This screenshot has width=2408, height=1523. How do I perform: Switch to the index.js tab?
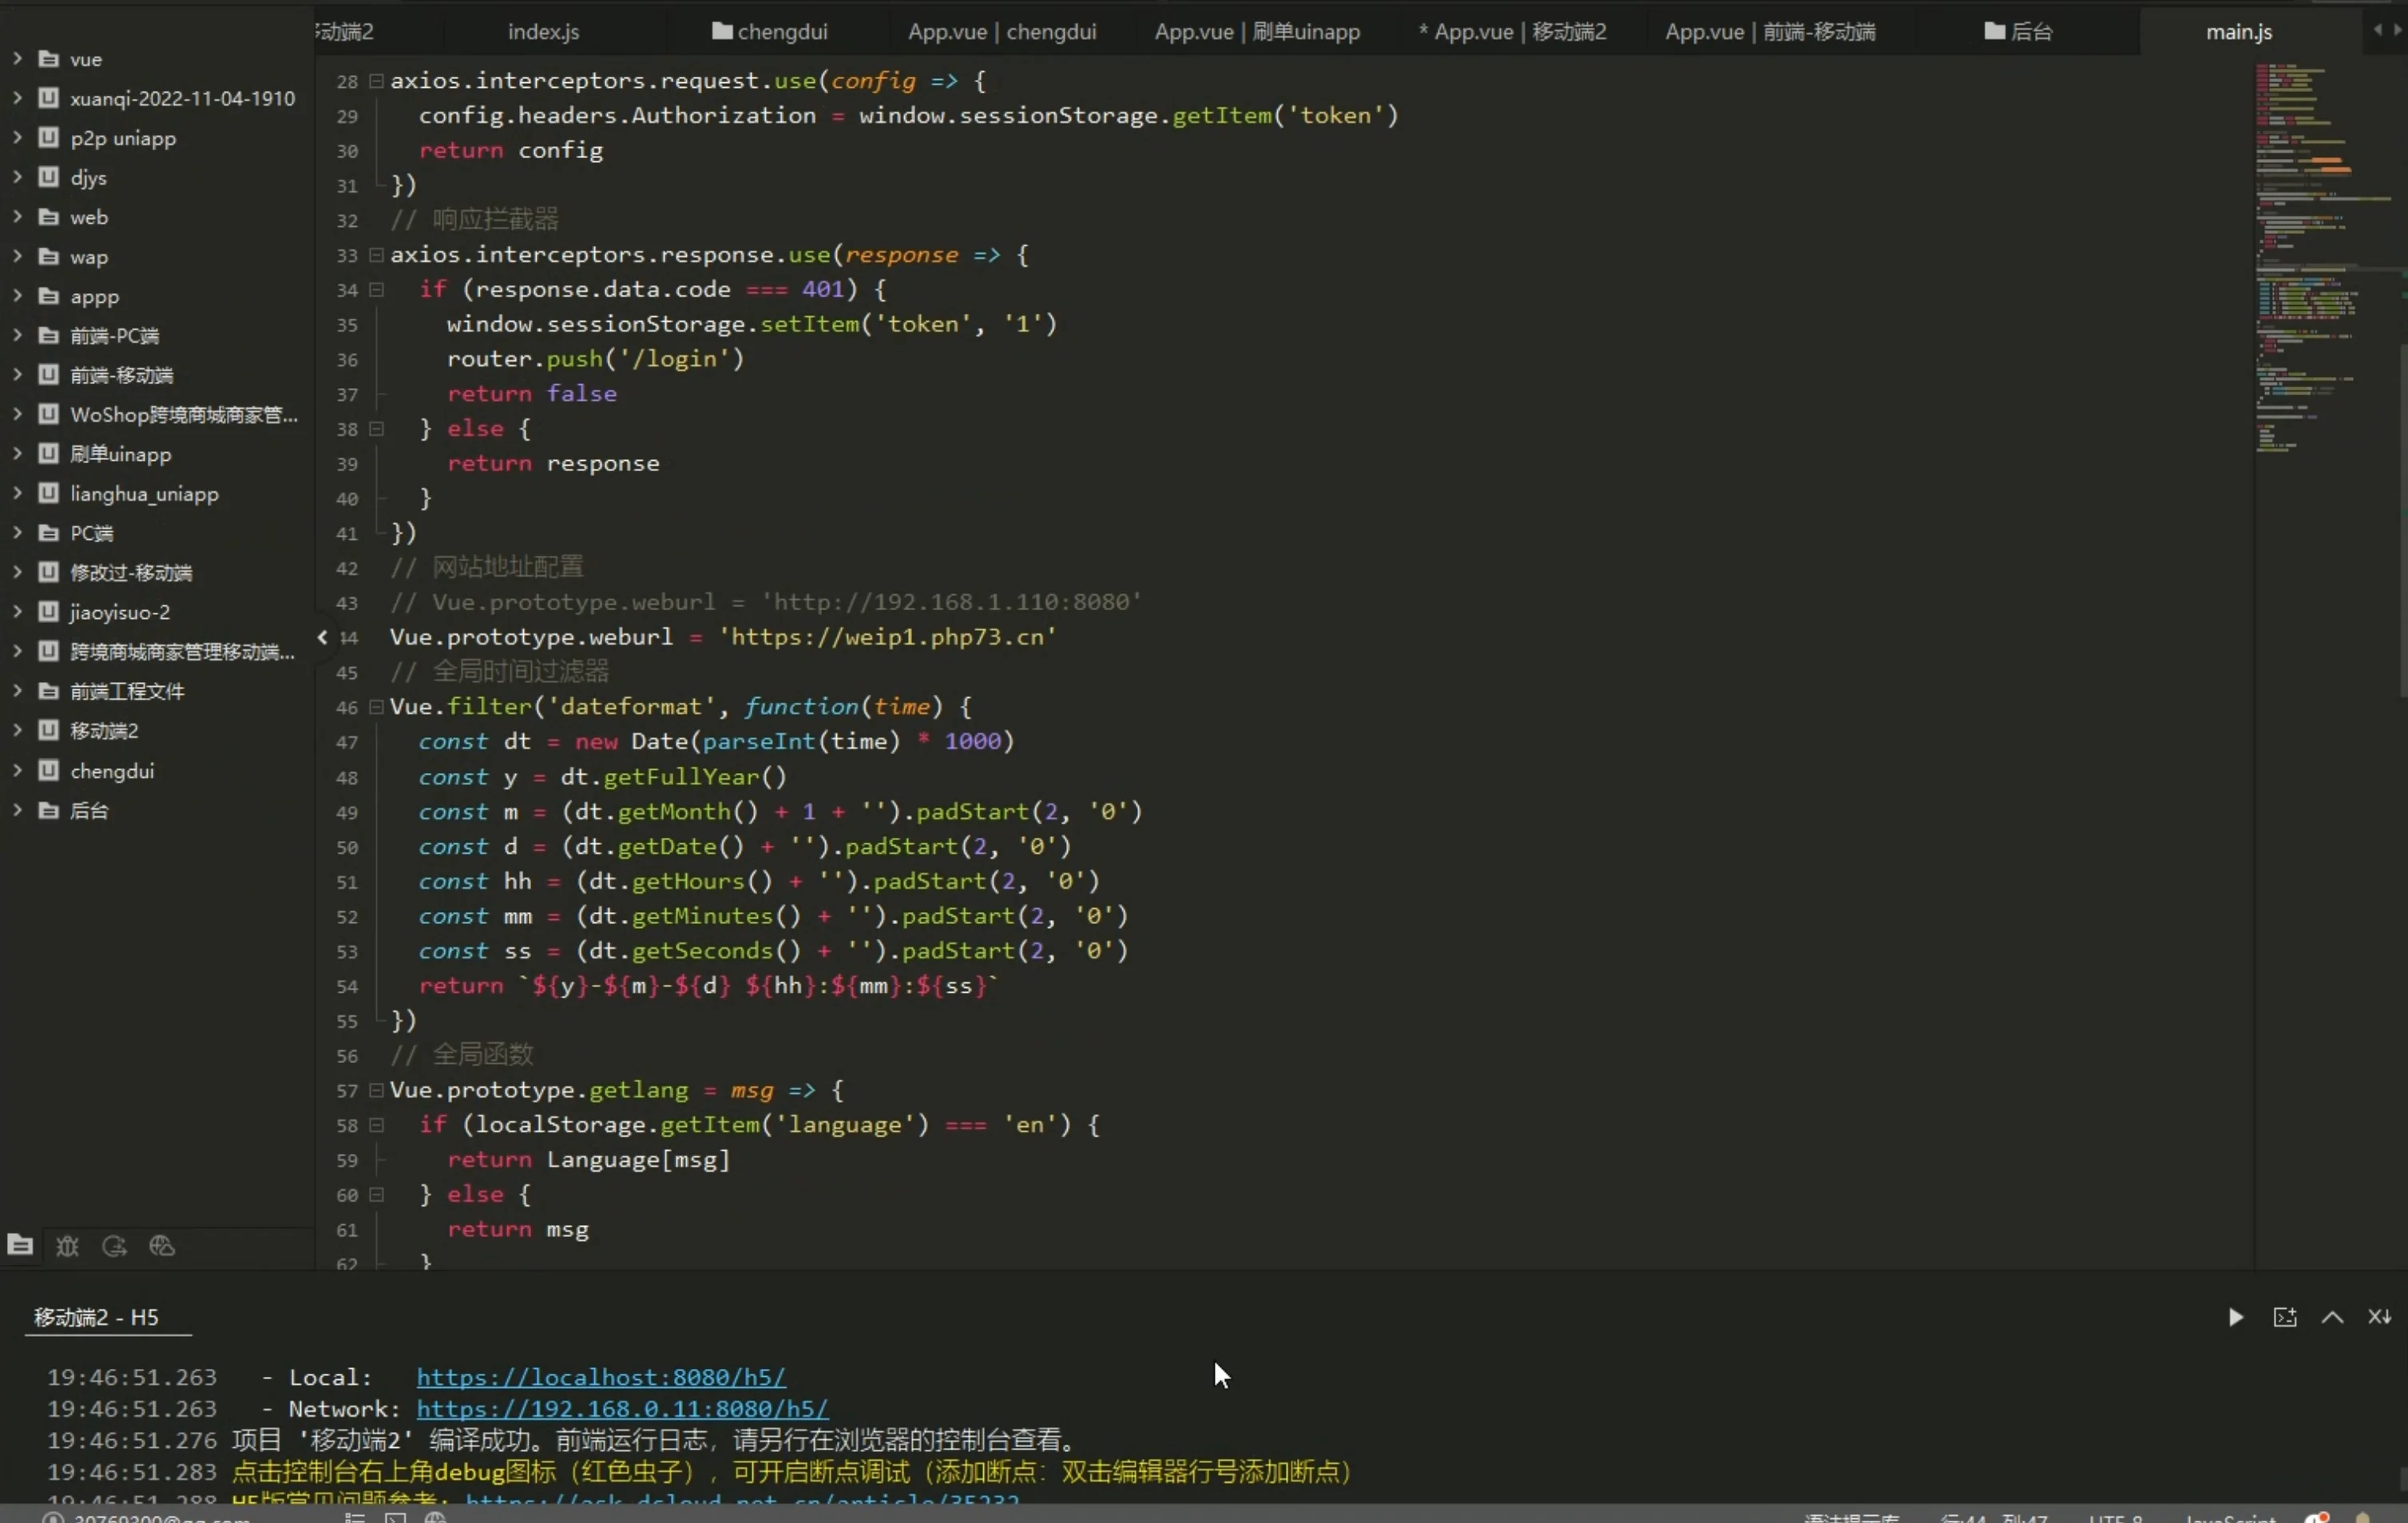[x=543, y=32]
